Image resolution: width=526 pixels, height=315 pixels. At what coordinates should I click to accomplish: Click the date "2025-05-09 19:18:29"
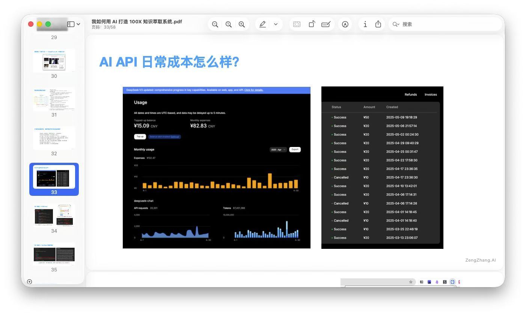[x=402, y=117]
